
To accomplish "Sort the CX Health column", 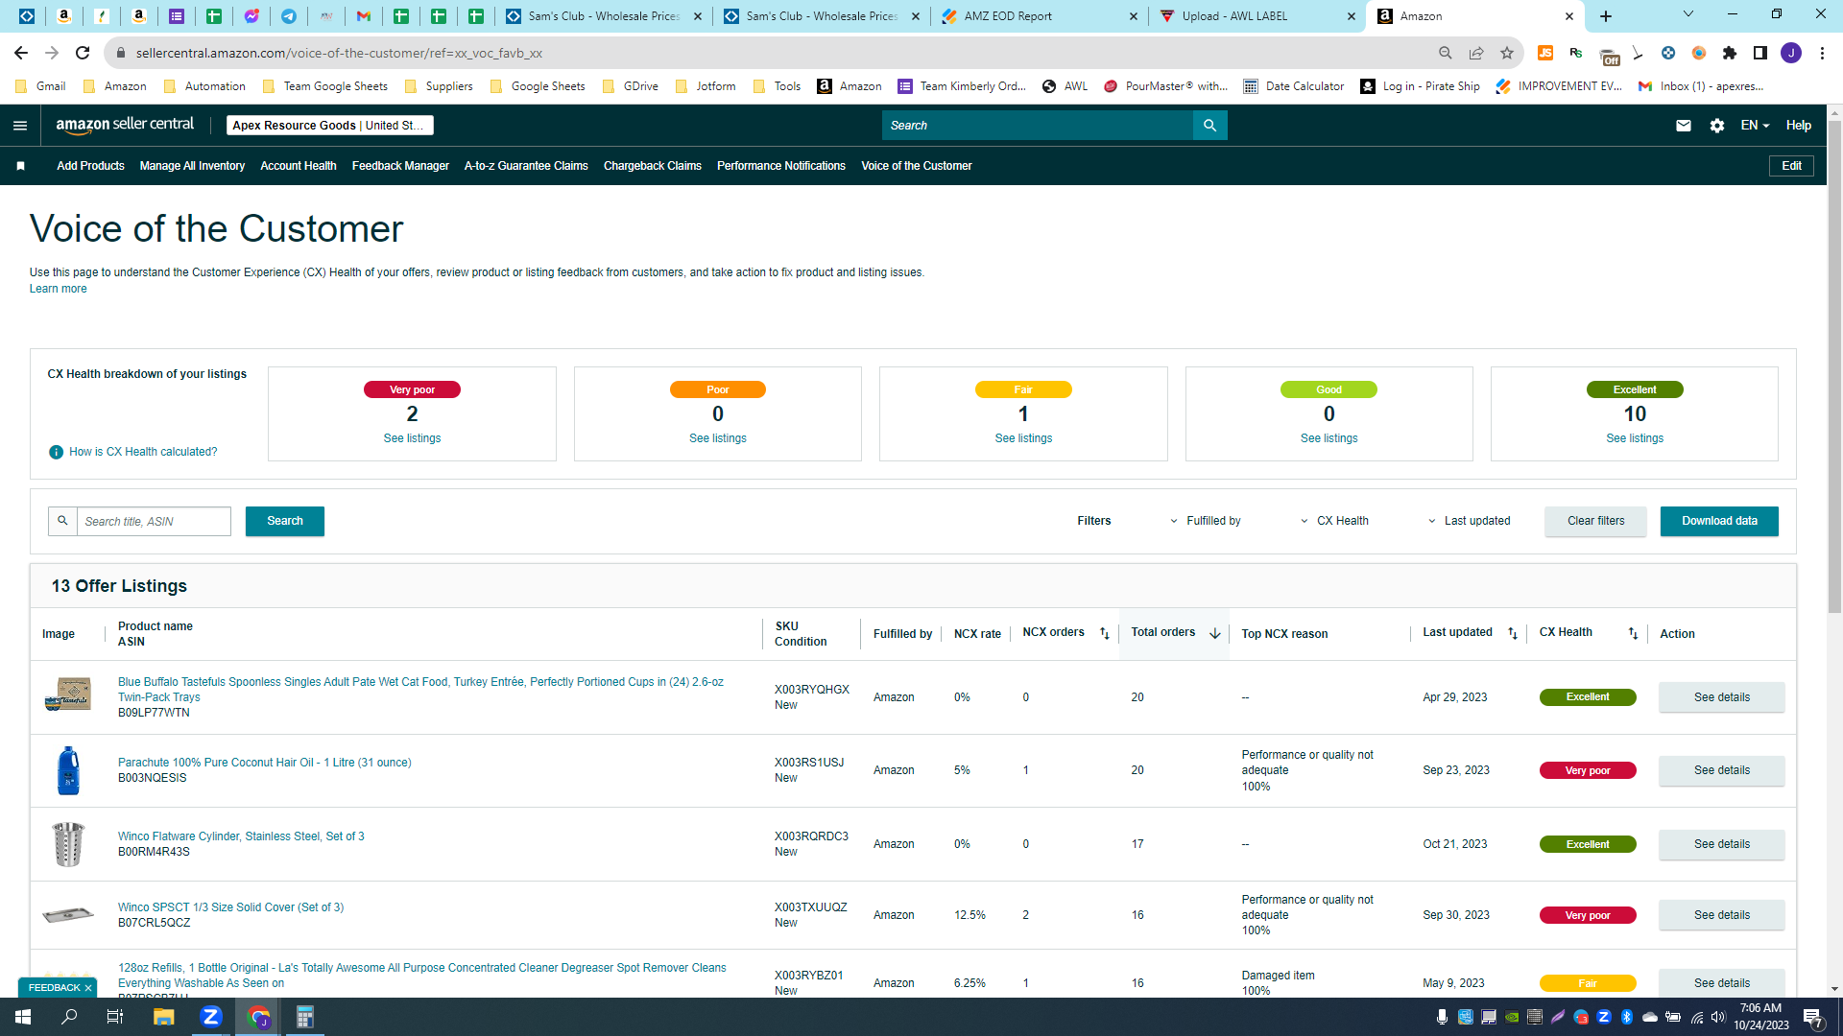I will (1633, 633).
